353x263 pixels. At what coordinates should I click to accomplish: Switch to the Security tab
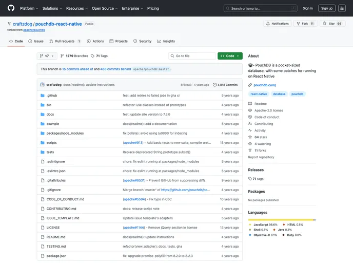click(x=143, y=41)
